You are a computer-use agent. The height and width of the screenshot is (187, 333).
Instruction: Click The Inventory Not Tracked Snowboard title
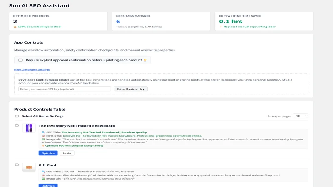click(77, 126)
